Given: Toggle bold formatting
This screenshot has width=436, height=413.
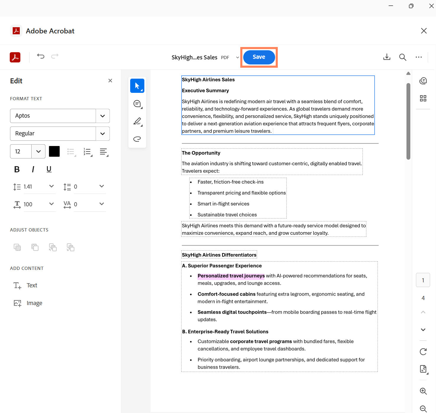Looking at the screenshot, I should tap(17, 169).
